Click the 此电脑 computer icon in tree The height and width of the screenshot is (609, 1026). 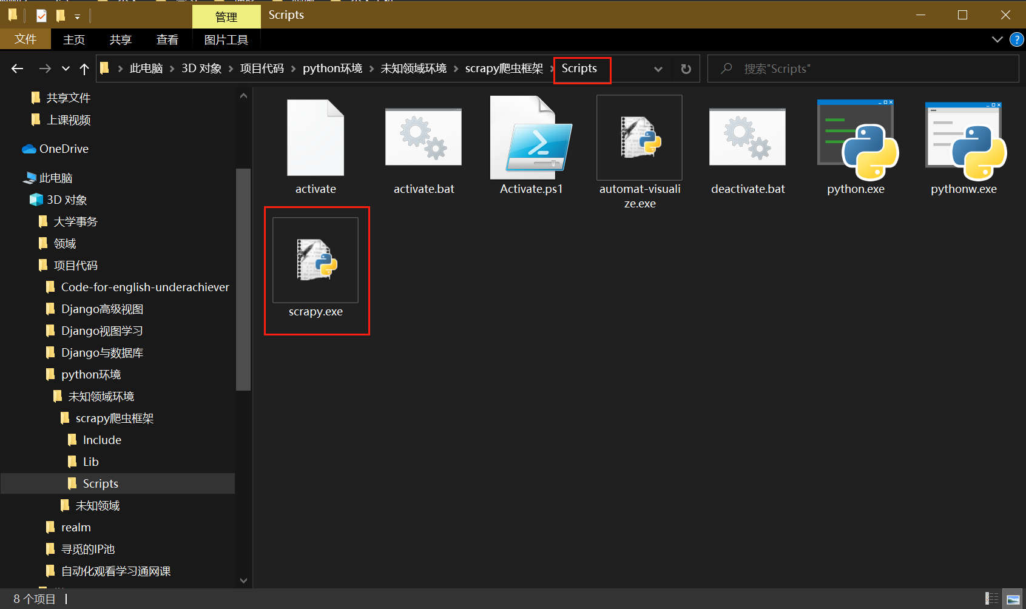pos(29,178)
